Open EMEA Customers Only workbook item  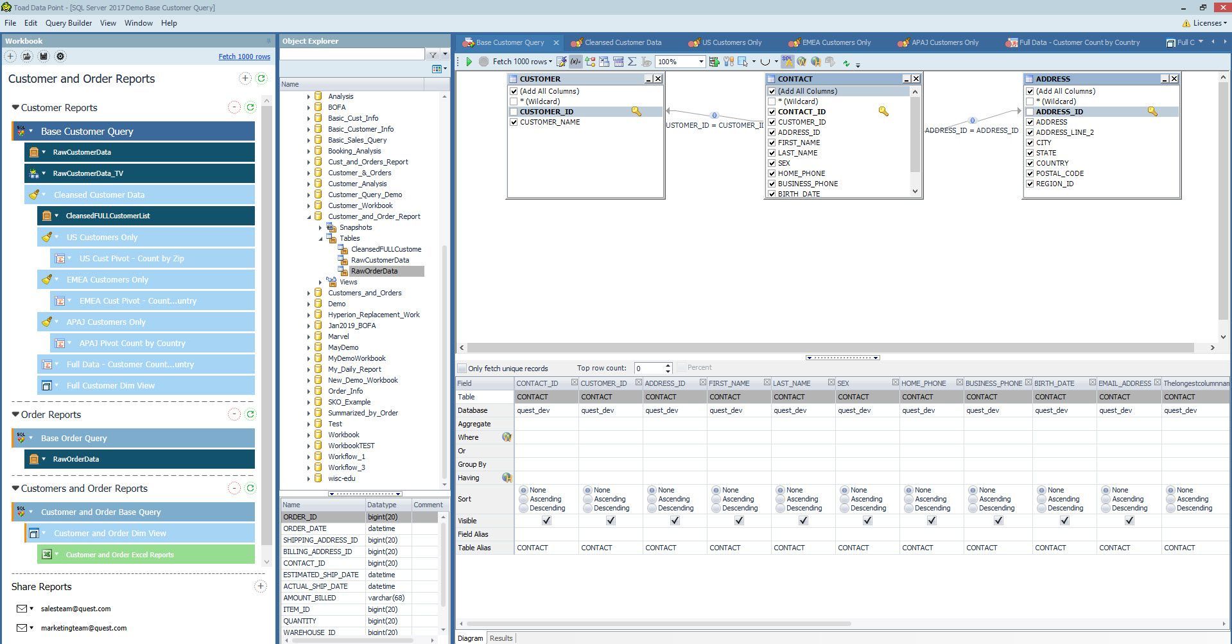point(146,279)
